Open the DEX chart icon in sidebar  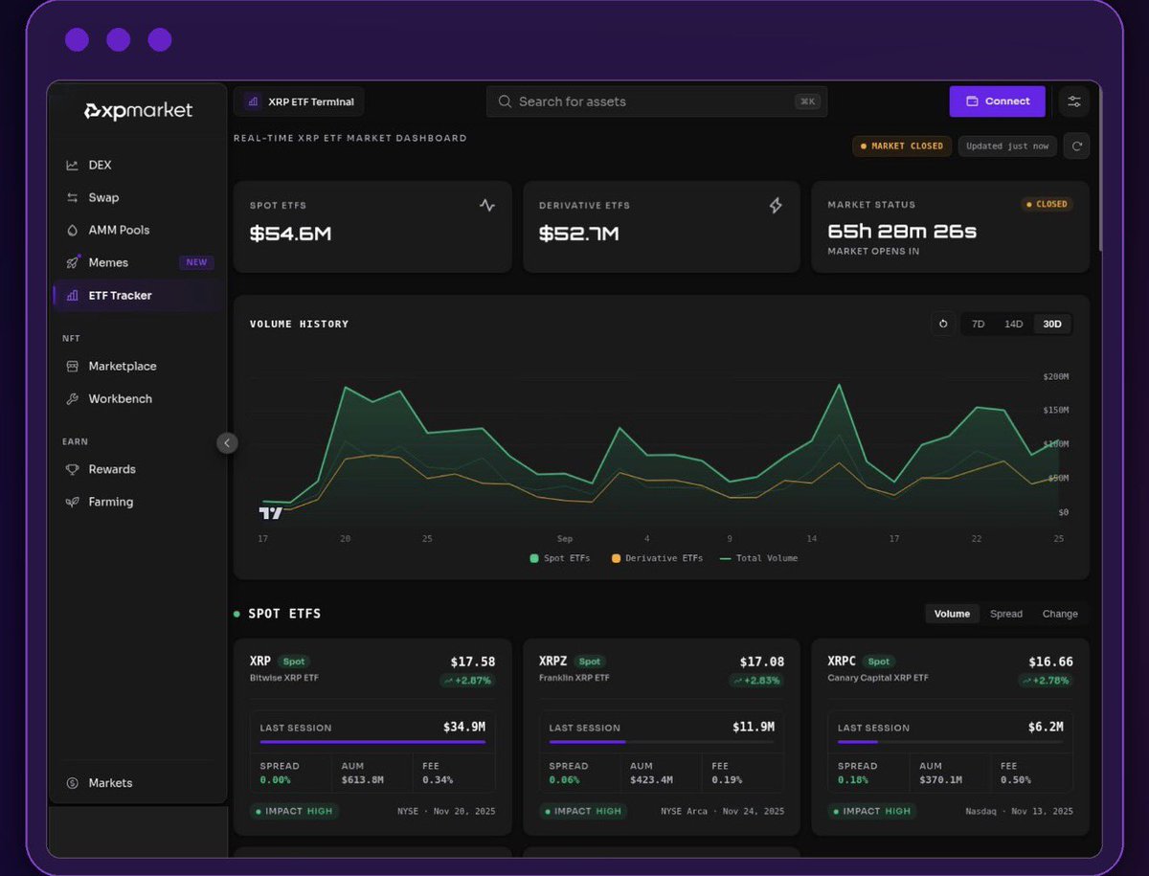[x=72, y=166]
